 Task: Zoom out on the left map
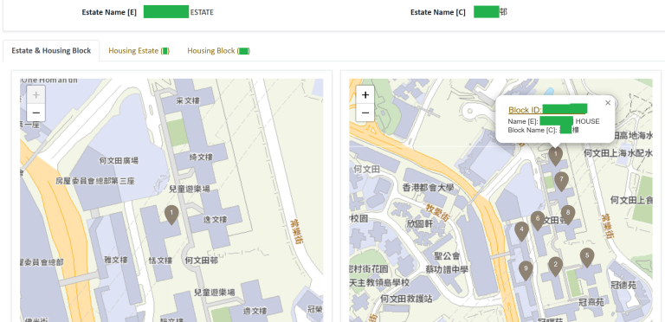coord(36,113)
